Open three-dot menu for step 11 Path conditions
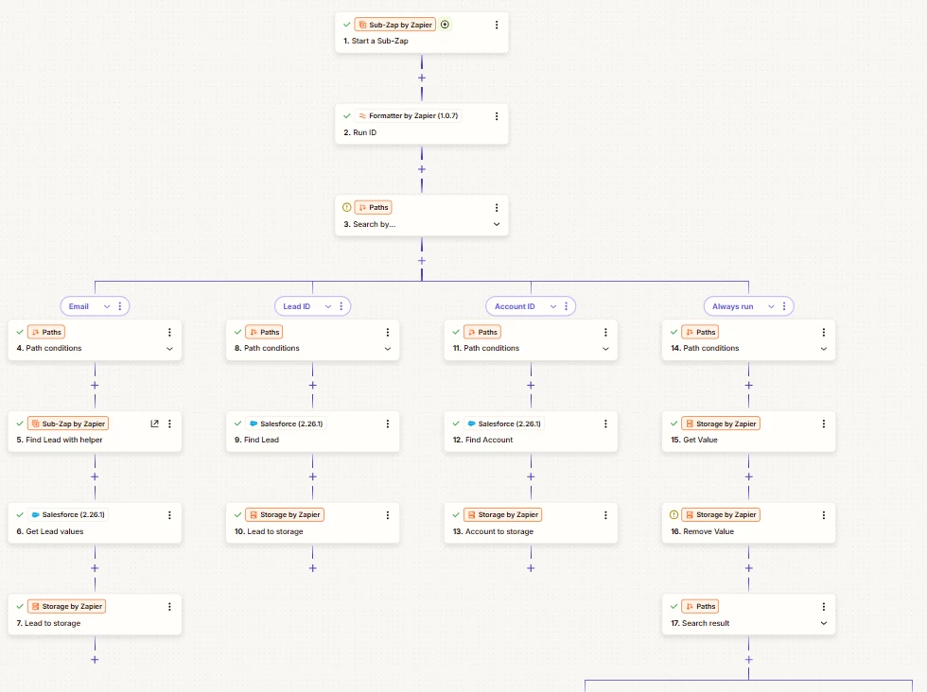This screenshot has width=927, height=692. tap(605, 332)
